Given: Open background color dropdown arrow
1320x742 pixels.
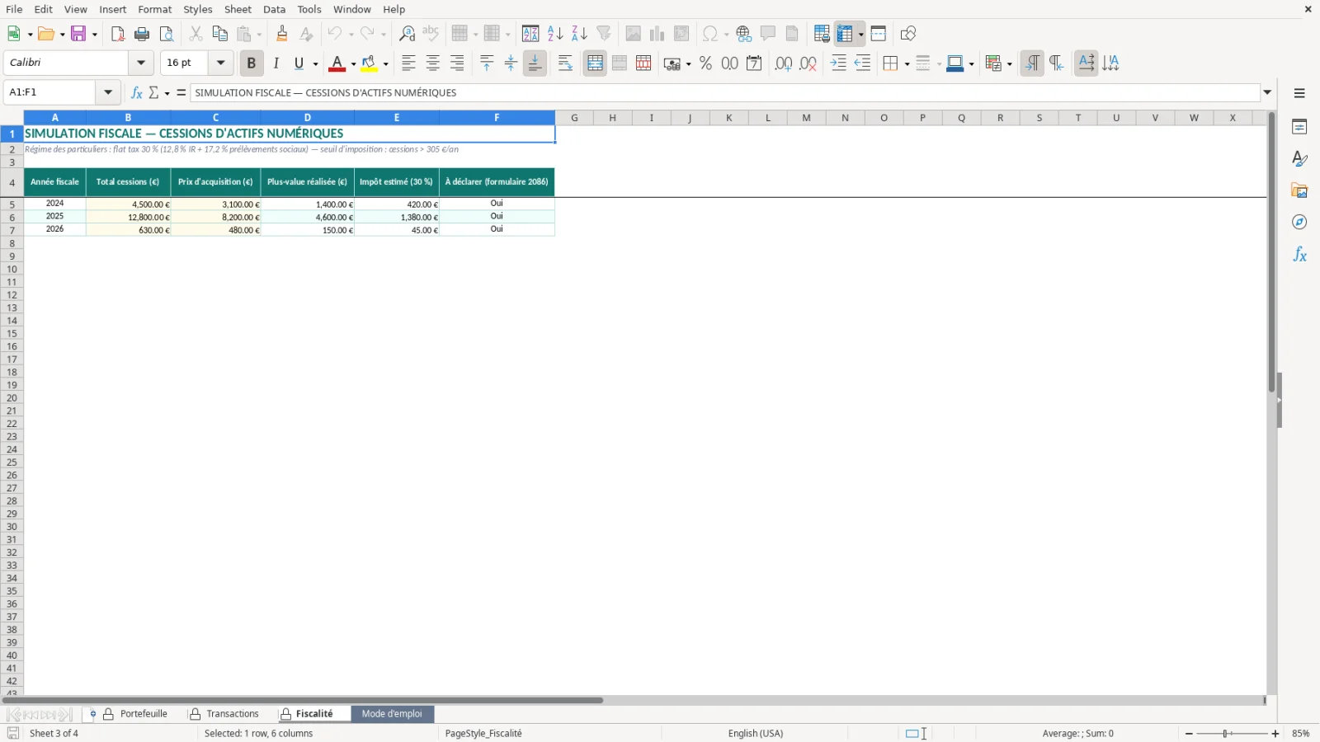Looking at the screenshot, I should tap(385, 63).
